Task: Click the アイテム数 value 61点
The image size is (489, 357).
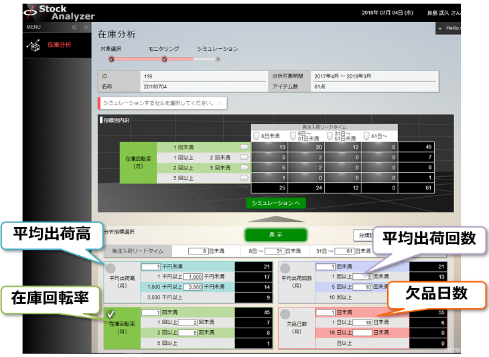Action: [x=320, y=86]
